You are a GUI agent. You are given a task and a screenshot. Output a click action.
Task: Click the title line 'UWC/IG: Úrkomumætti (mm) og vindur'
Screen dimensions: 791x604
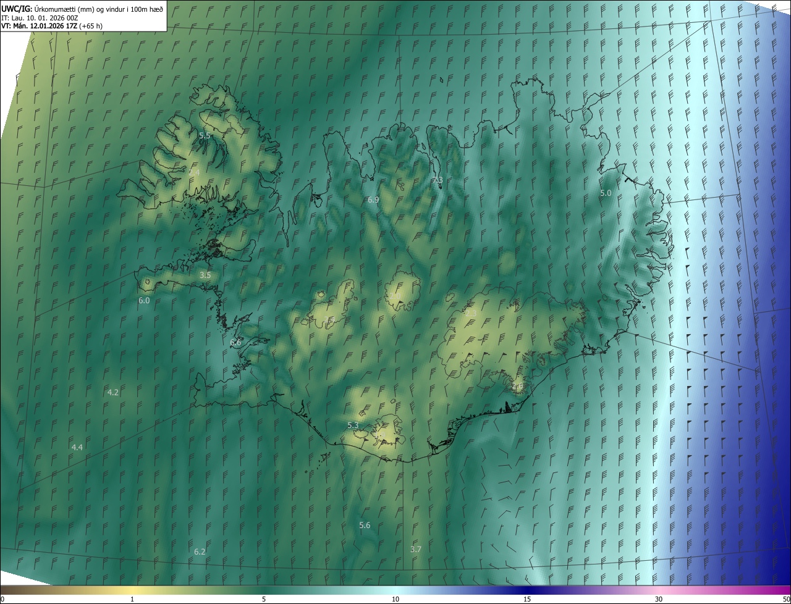click(82, 8)
